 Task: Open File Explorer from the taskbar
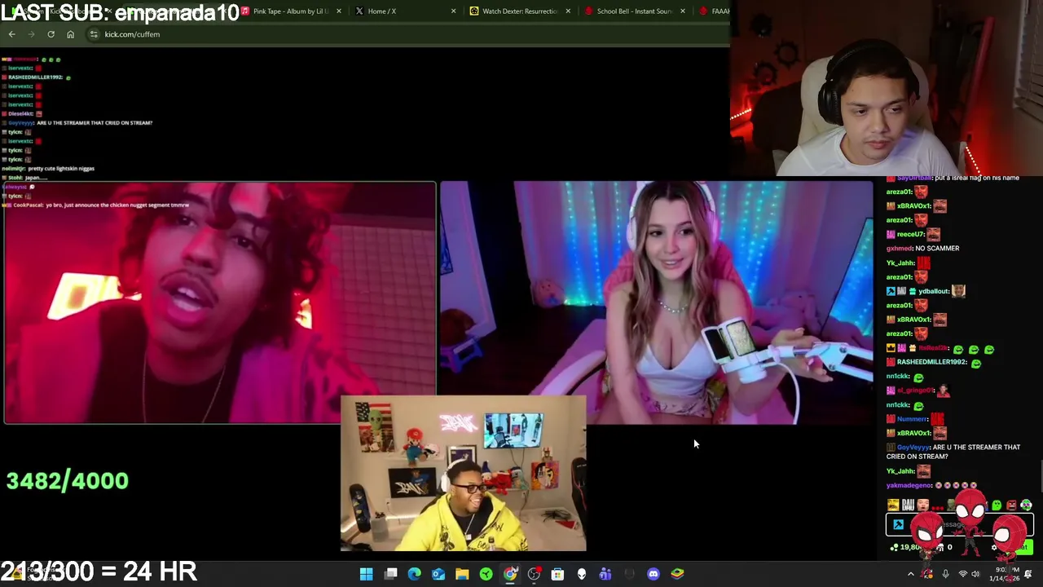pos(462,574)
